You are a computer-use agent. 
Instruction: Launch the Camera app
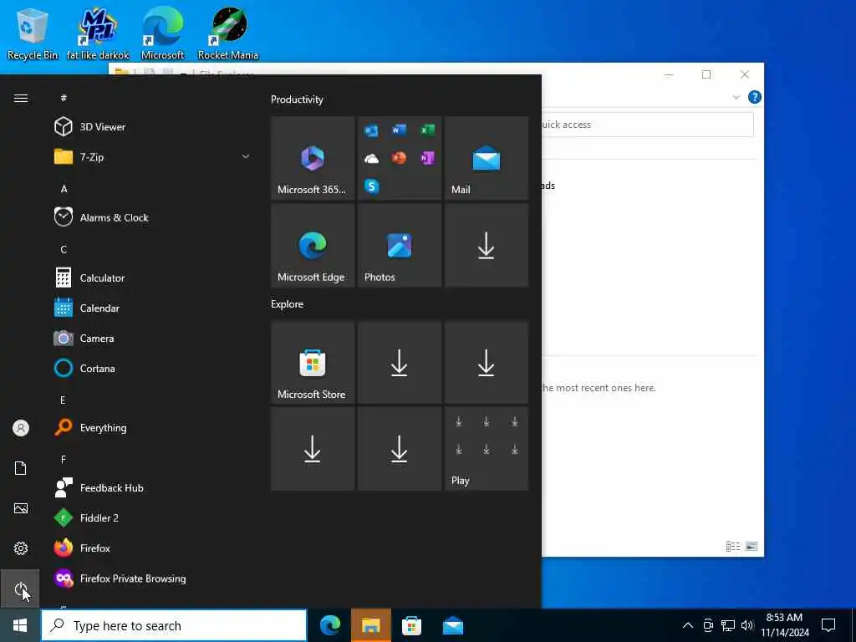pyautogui.click(x=153, y=338)
